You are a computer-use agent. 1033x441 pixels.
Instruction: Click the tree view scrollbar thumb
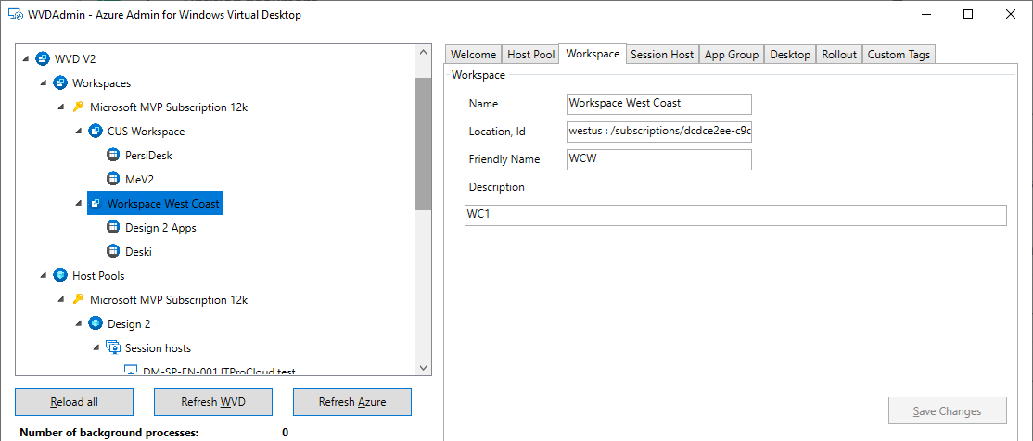tap(424, 145)
